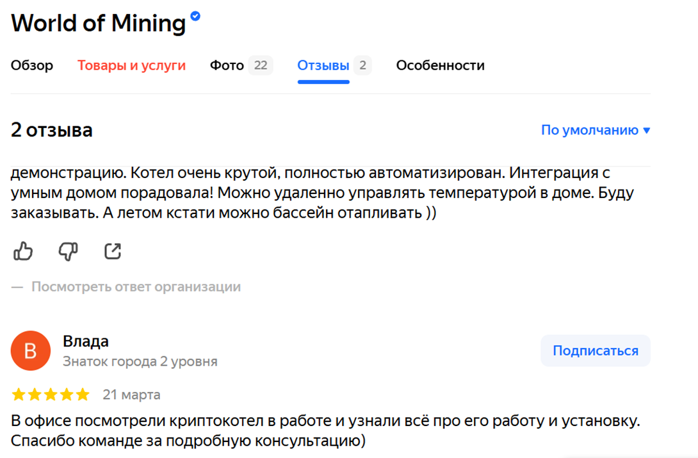Image resolution: width=698 pixels, height=458 pixels.
Task: Click the first star in Влада's rating
Action: coord(19,395)
